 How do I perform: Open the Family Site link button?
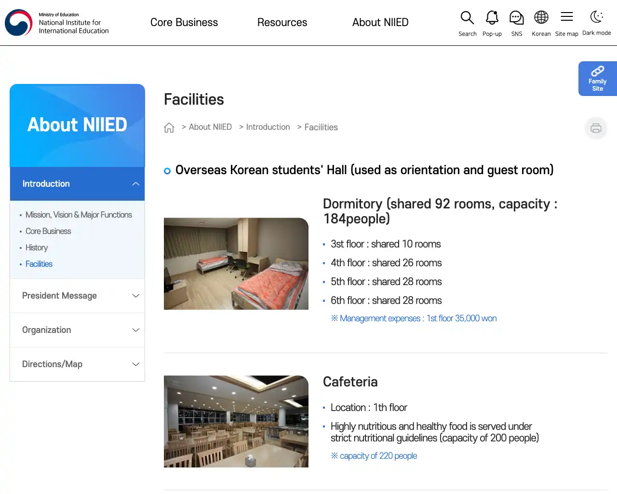[598, 79]
